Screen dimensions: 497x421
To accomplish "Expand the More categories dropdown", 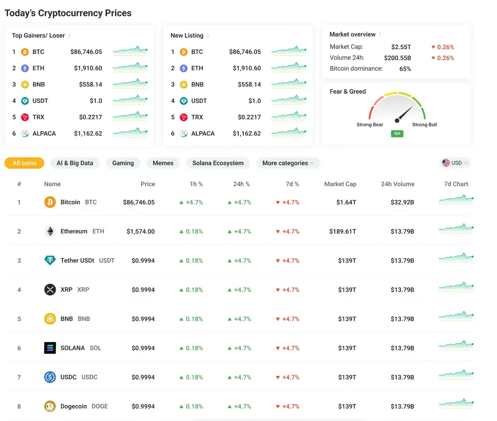I will [288, 163].
